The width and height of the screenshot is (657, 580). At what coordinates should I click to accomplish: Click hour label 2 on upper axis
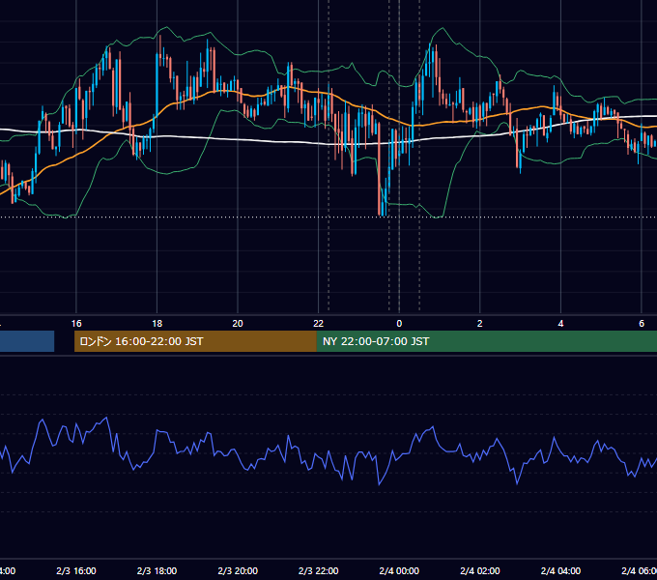click(480, 324)
